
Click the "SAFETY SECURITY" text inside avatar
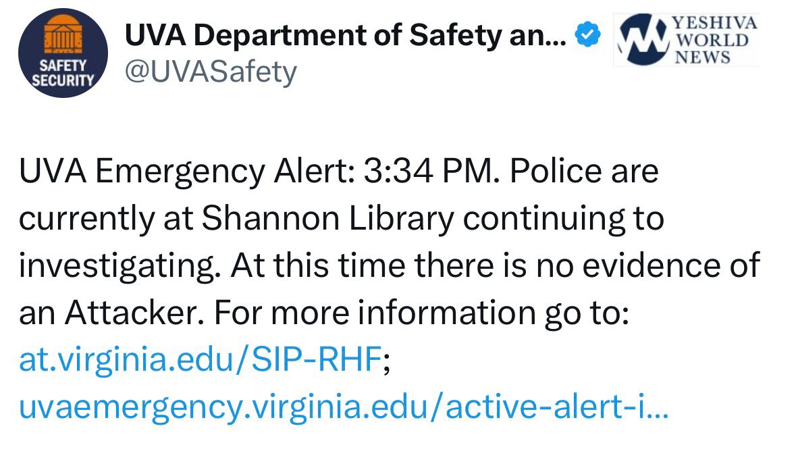point(63,72)
